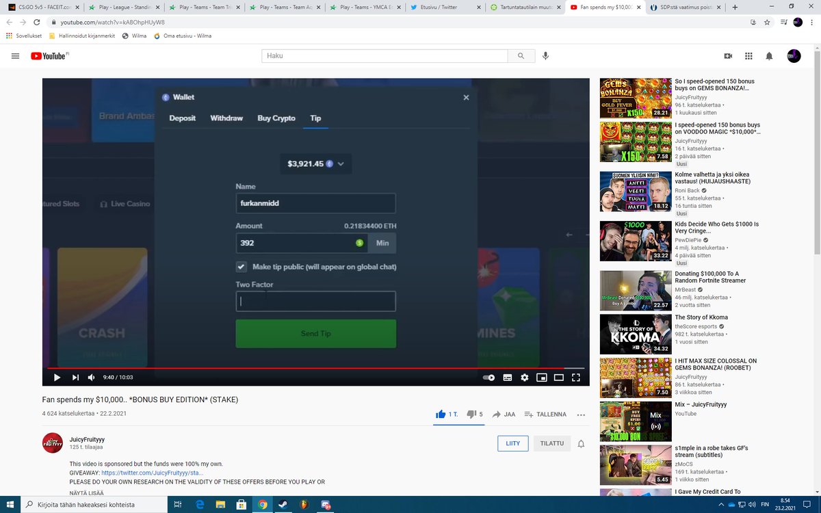Expand description with NÄYTÄ LISÄÄ
The image size is (821, 513).
87,492
